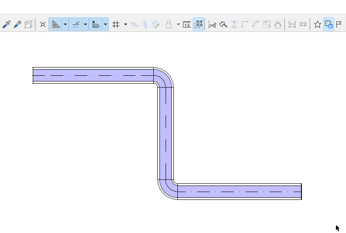The image size is (346, 233).
Task: Click the Resize box-with-arrows icon
Action: 267,24
